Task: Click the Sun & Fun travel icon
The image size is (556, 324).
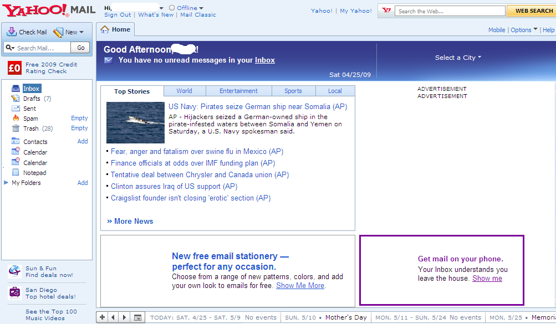Action: coord(14,271)
